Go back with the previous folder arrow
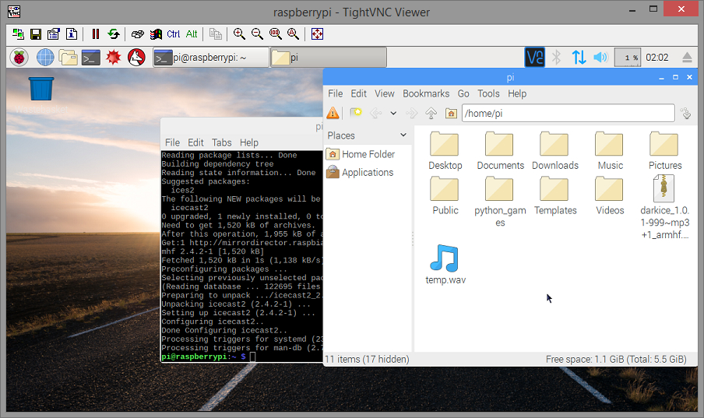This screenshot has height=418, width=704. coord(375,113)
